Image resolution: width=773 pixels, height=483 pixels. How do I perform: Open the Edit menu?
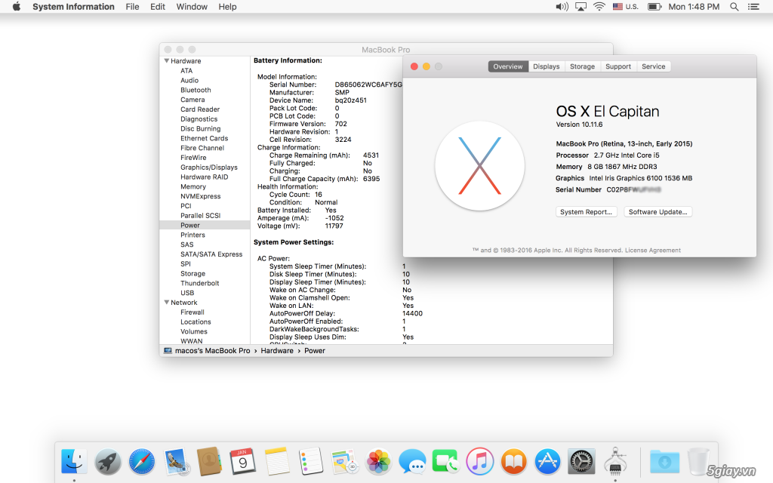[158, 7]
